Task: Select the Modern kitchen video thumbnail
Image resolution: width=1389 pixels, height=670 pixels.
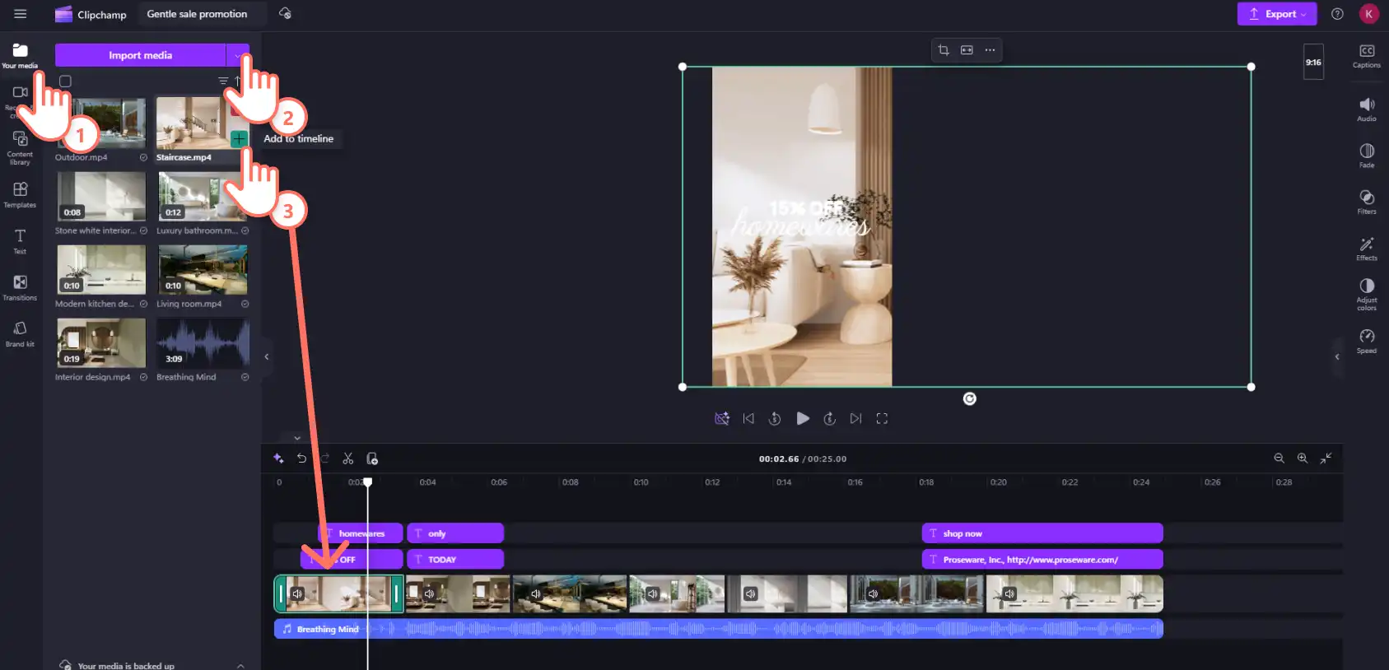Action: click(101, 269)
